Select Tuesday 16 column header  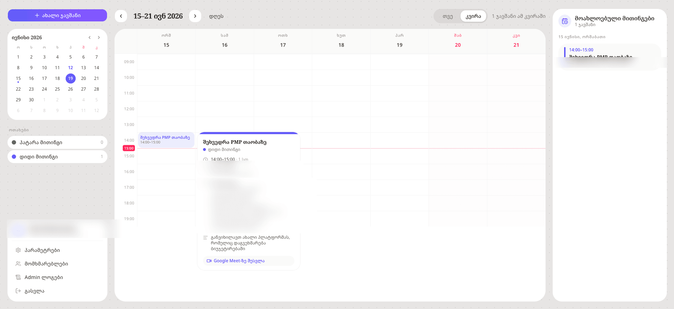pyautogui.click(x=224, y=41)
